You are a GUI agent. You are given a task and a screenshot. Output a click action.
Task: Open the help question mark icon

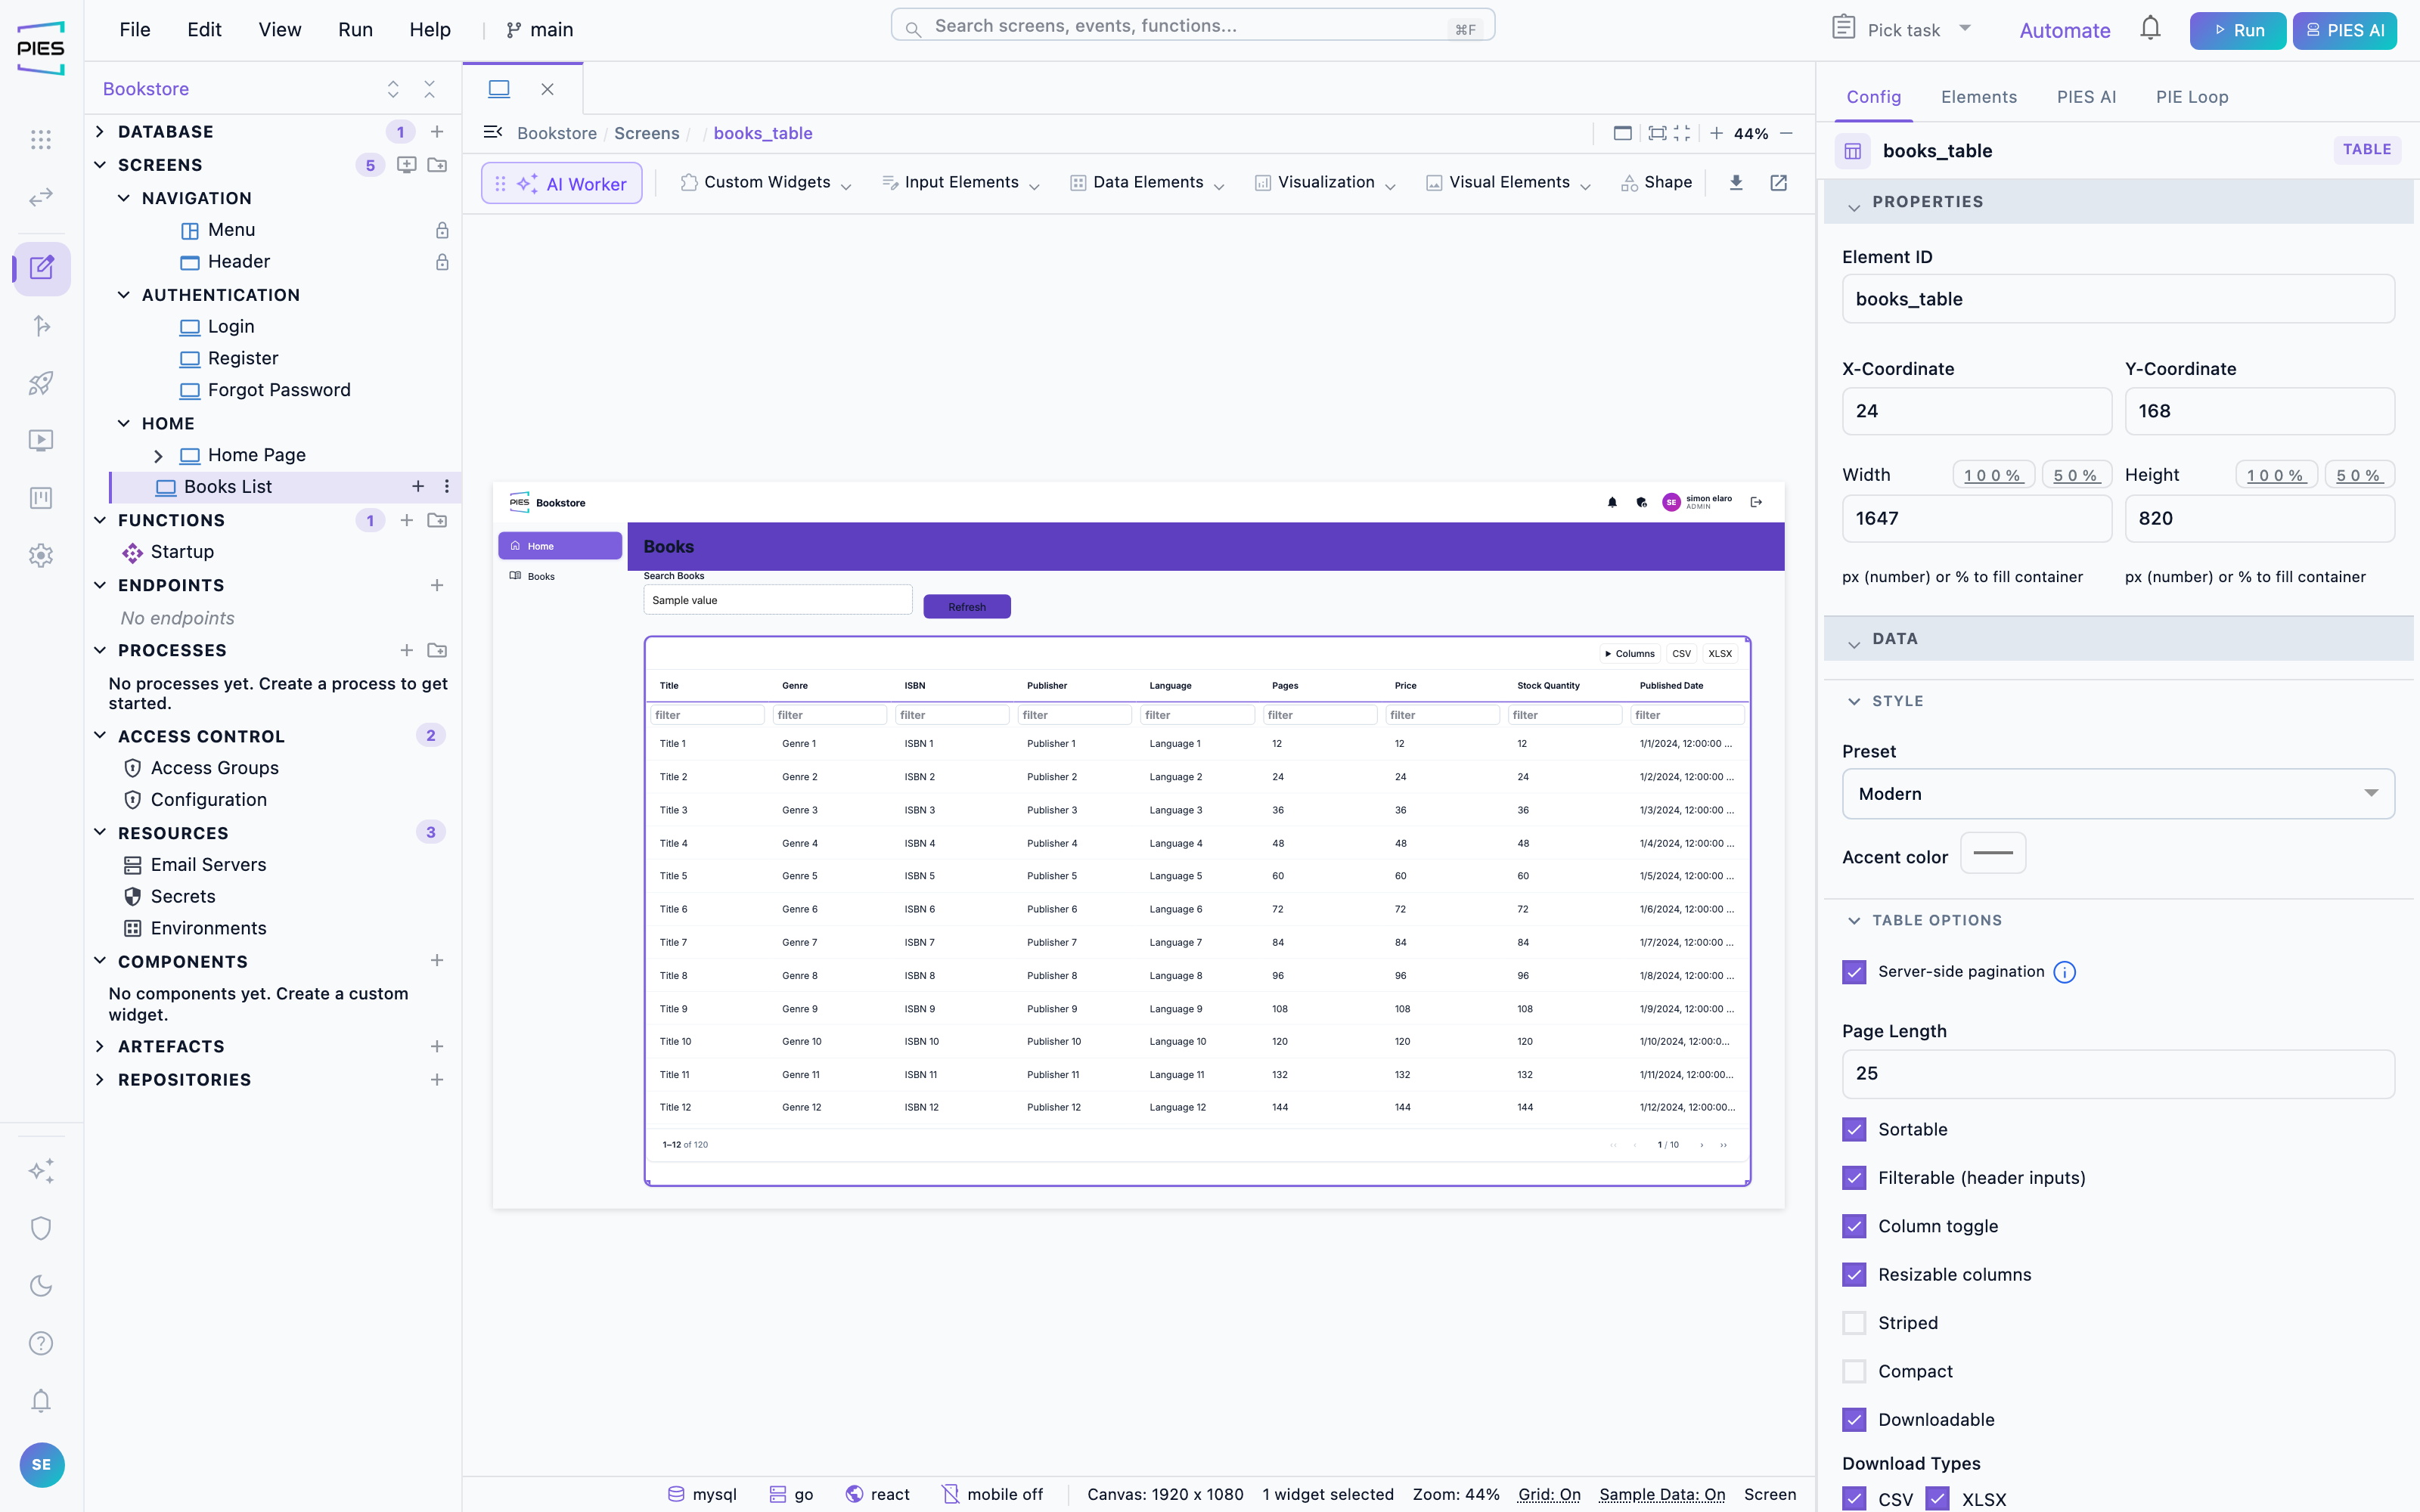coord(41,1343)
